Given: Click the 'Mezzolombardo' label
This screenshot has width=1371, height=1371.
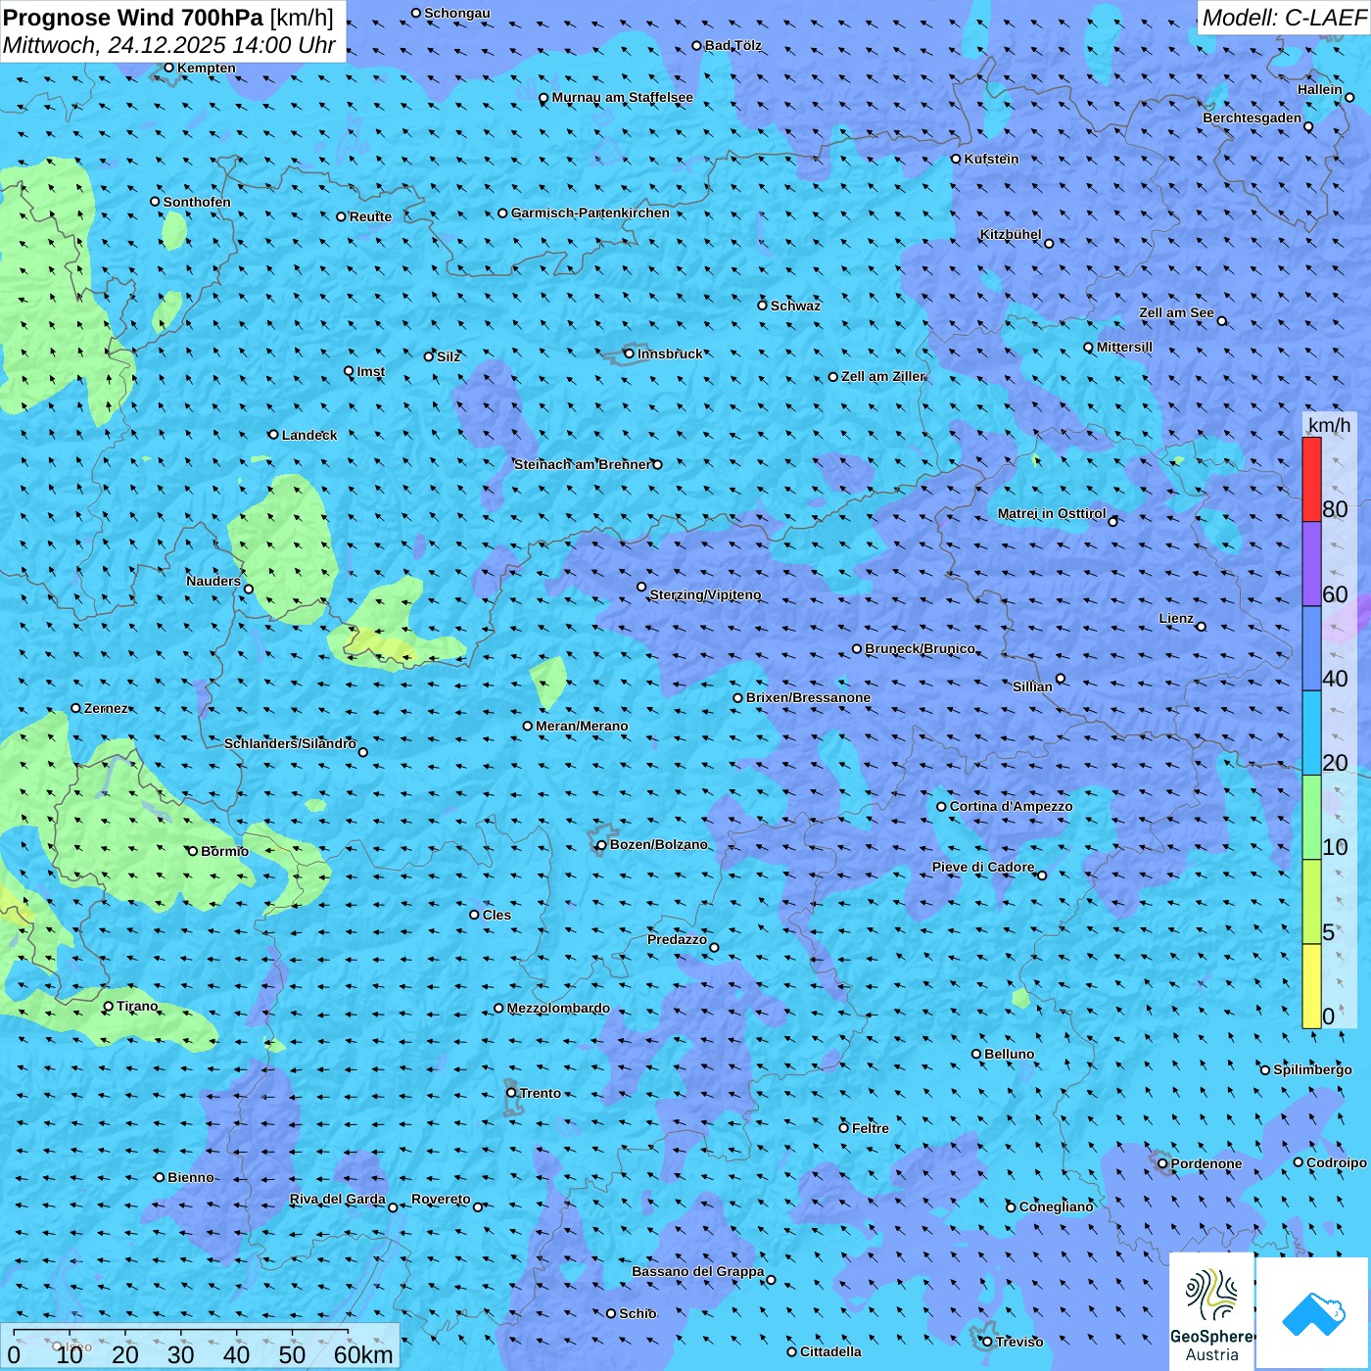Looking at the screenshot, I should coord(558,1008).
